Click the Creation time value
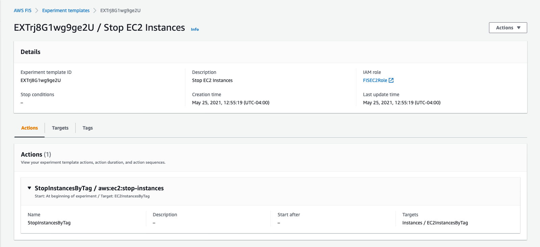This screenshot has width=540, height=247. click(x=231, y=103)
